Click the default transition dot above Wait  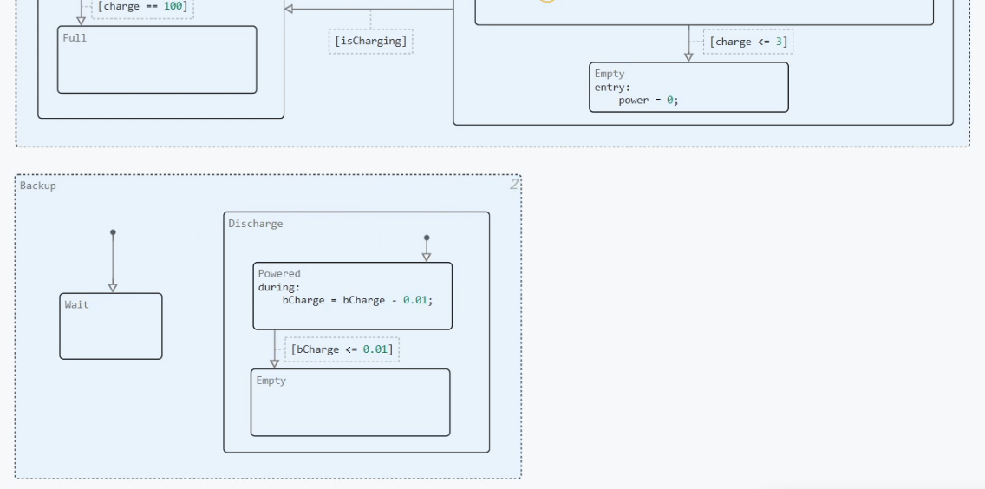coord(113,232)
